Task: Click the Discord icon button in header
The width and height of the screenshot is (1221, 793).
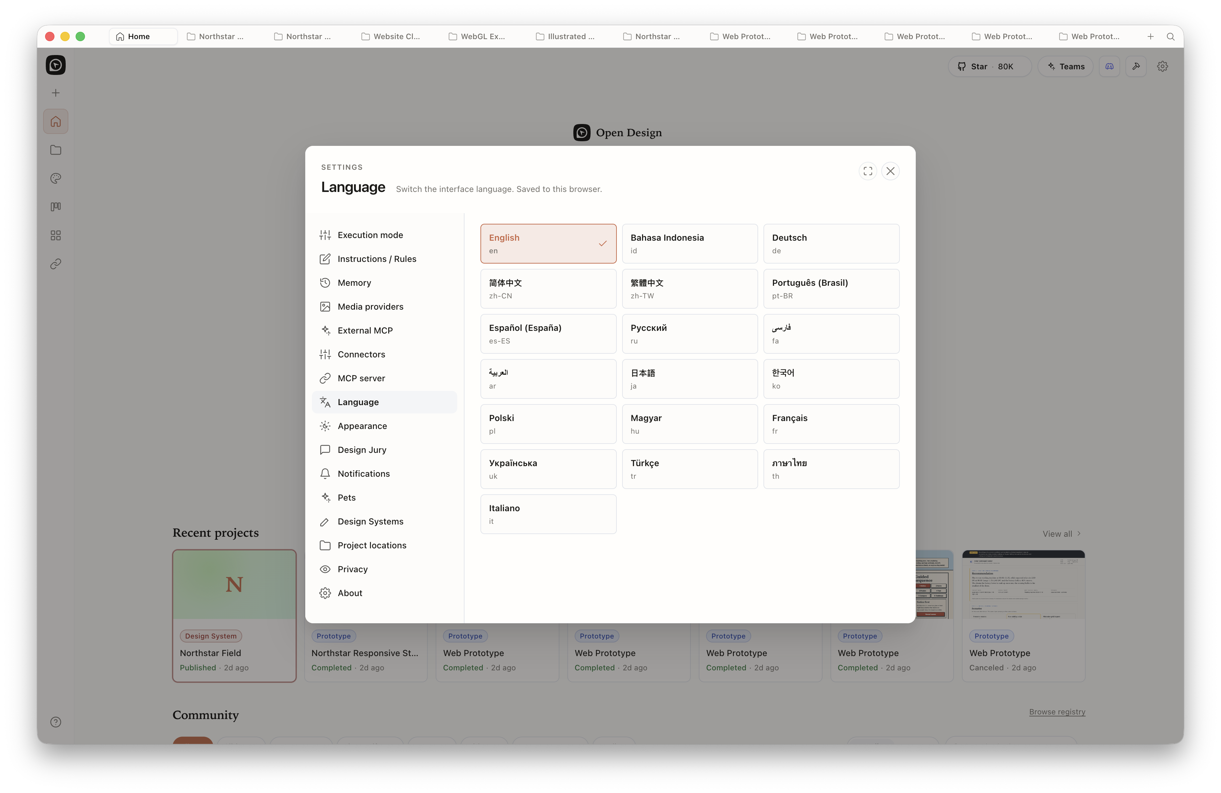Action: [1109, 67]
